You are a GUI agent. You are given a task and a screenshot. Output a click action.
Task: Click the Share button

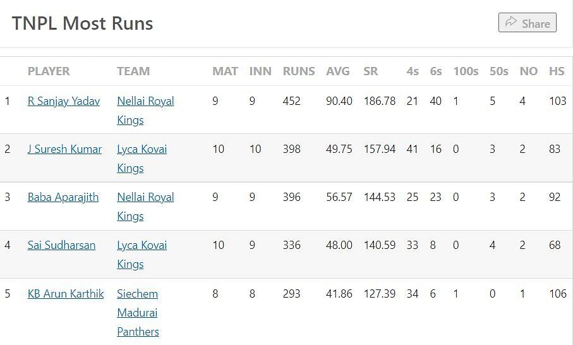(527, 23)
